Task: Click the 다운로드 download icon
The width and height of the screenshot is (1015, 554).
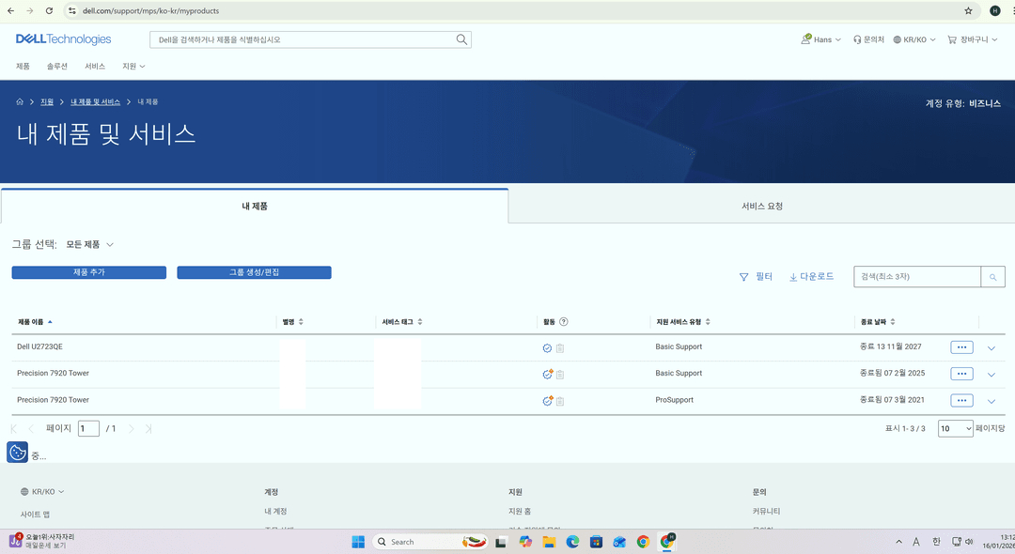Action: click(x=791, y=276)
